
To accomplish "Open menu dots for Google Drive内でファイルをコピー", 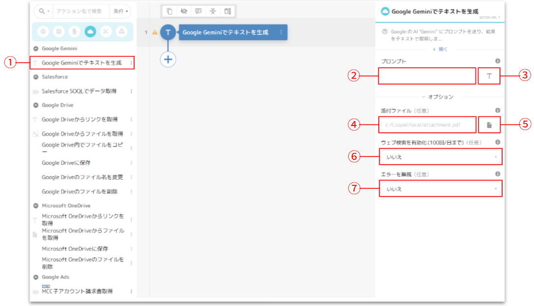I will [131, 148].
